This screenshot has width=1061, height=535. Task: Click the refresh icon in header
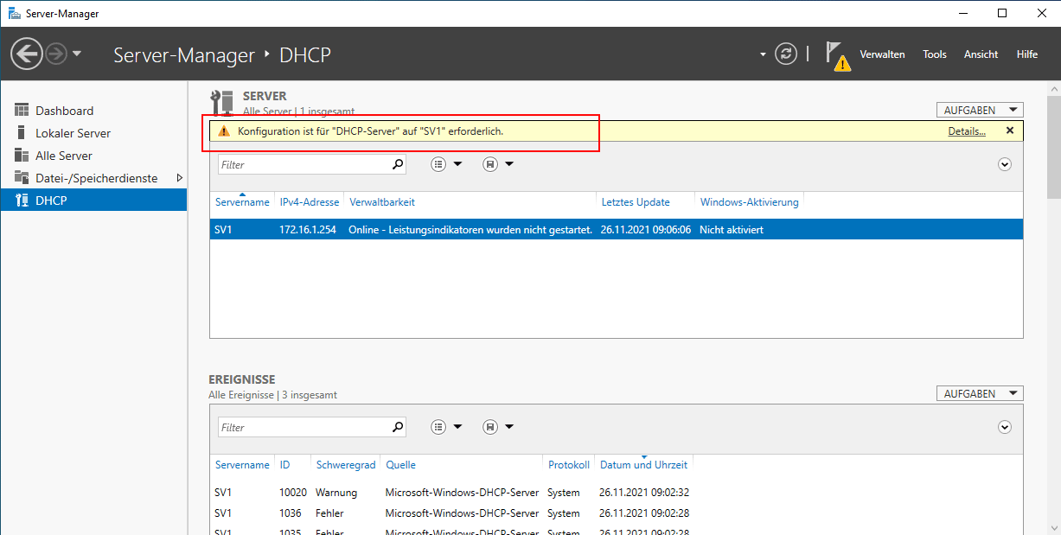(x=785, y=54)
